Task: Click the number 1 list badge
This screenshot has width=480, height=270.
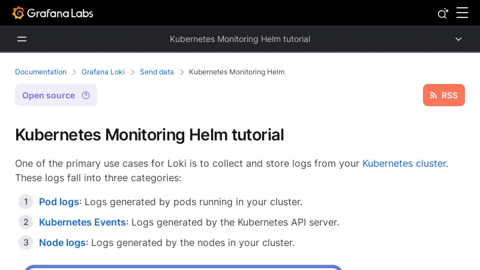Action: pyautogui.click(x=26, y=202)
